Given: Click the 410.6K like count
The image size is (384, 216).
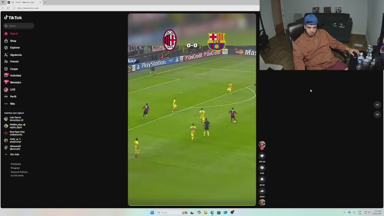Looking at the screenshot, I should 262,162.
